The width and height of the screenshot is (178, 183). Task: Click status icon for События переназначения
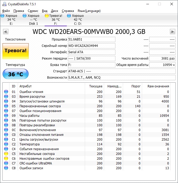pos(6,149)
